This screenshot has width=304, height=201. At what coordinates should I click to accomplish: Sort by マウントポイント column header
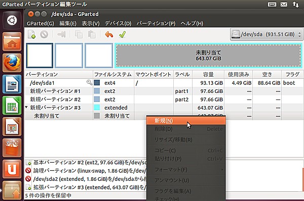pyautogui.click(x=154, y=74)
